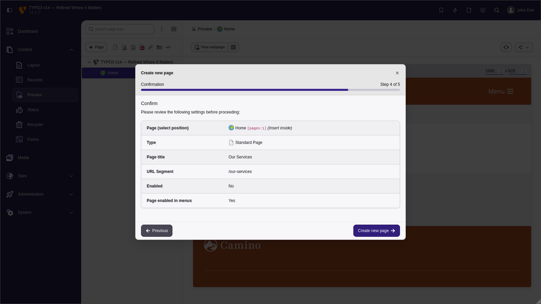Image resolution: width=541 pixels, height=304 pixels.
Task: Click the Create new page button
Action: pos(376,231)
